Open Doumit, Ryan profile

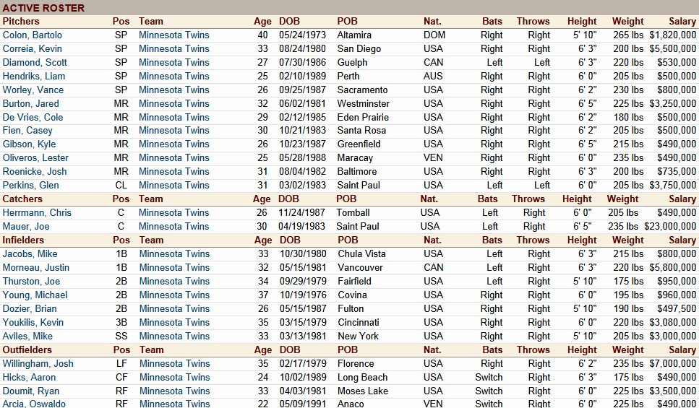click(31, 391)
